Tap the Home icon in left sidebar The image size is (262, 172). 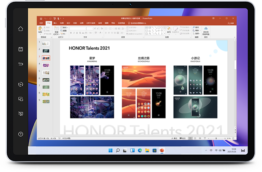pyautogui.click(x=21, y=29)
